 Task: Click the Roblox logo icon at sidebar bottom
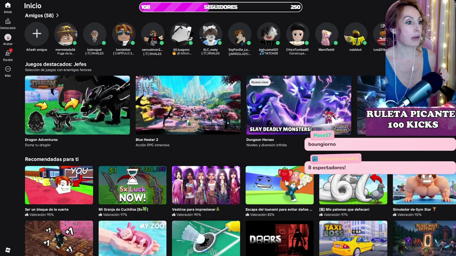point(8,250)
